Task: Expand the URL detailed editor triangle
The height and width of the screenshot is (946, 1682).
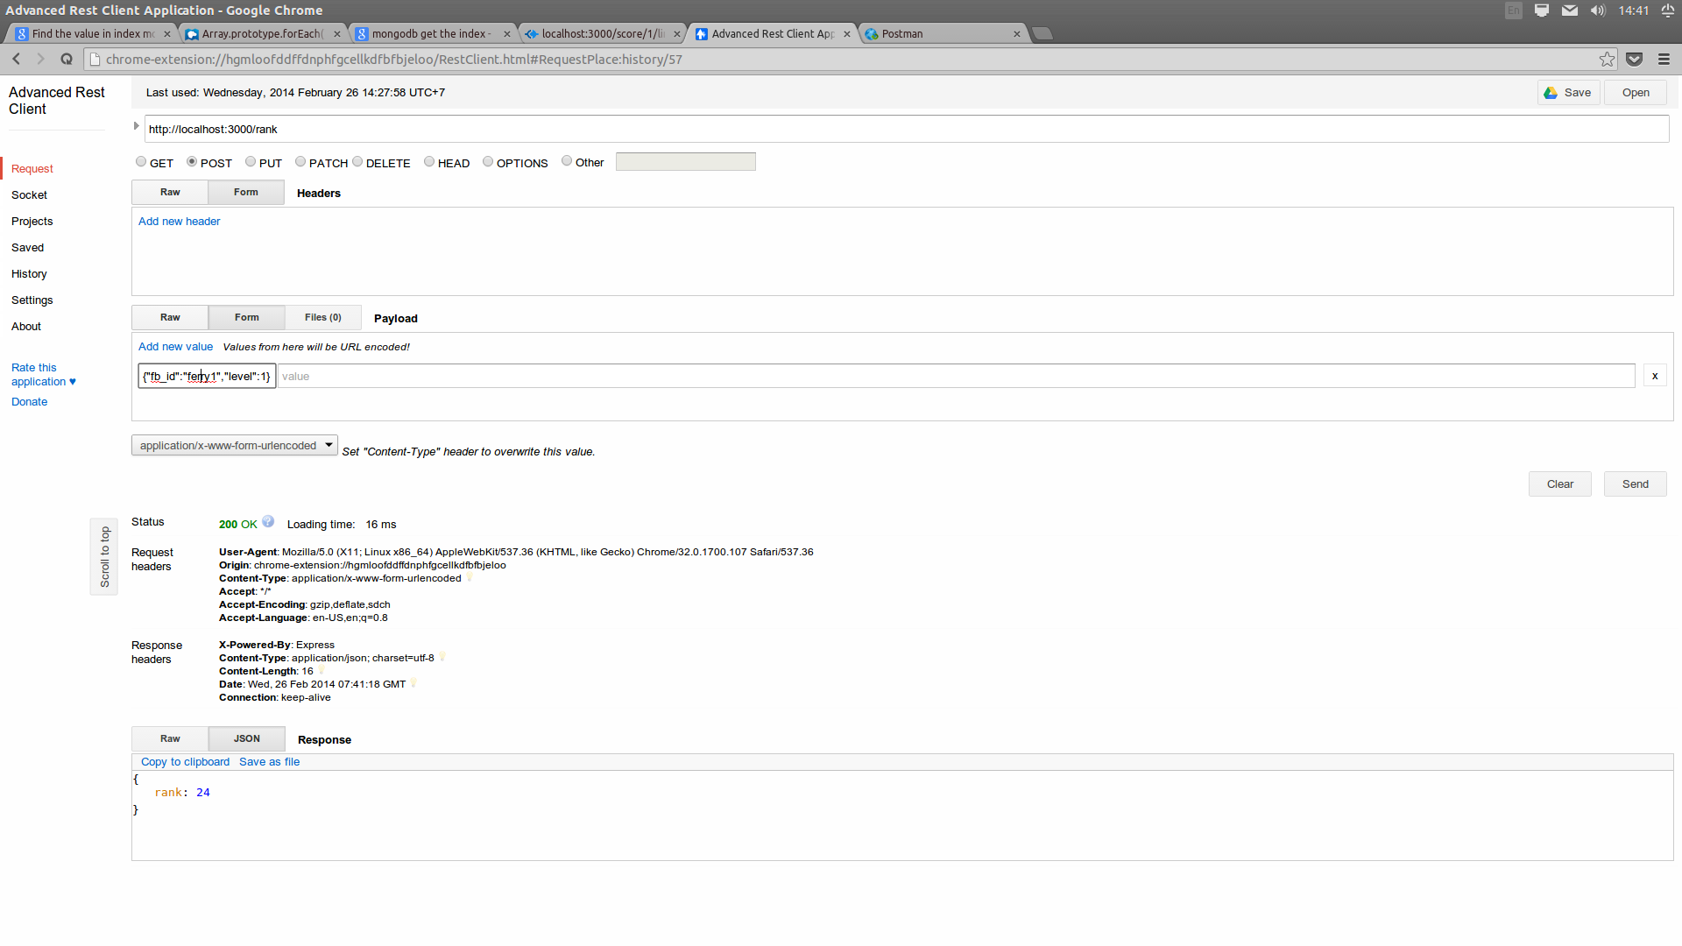Action: [x=136, y=126]
